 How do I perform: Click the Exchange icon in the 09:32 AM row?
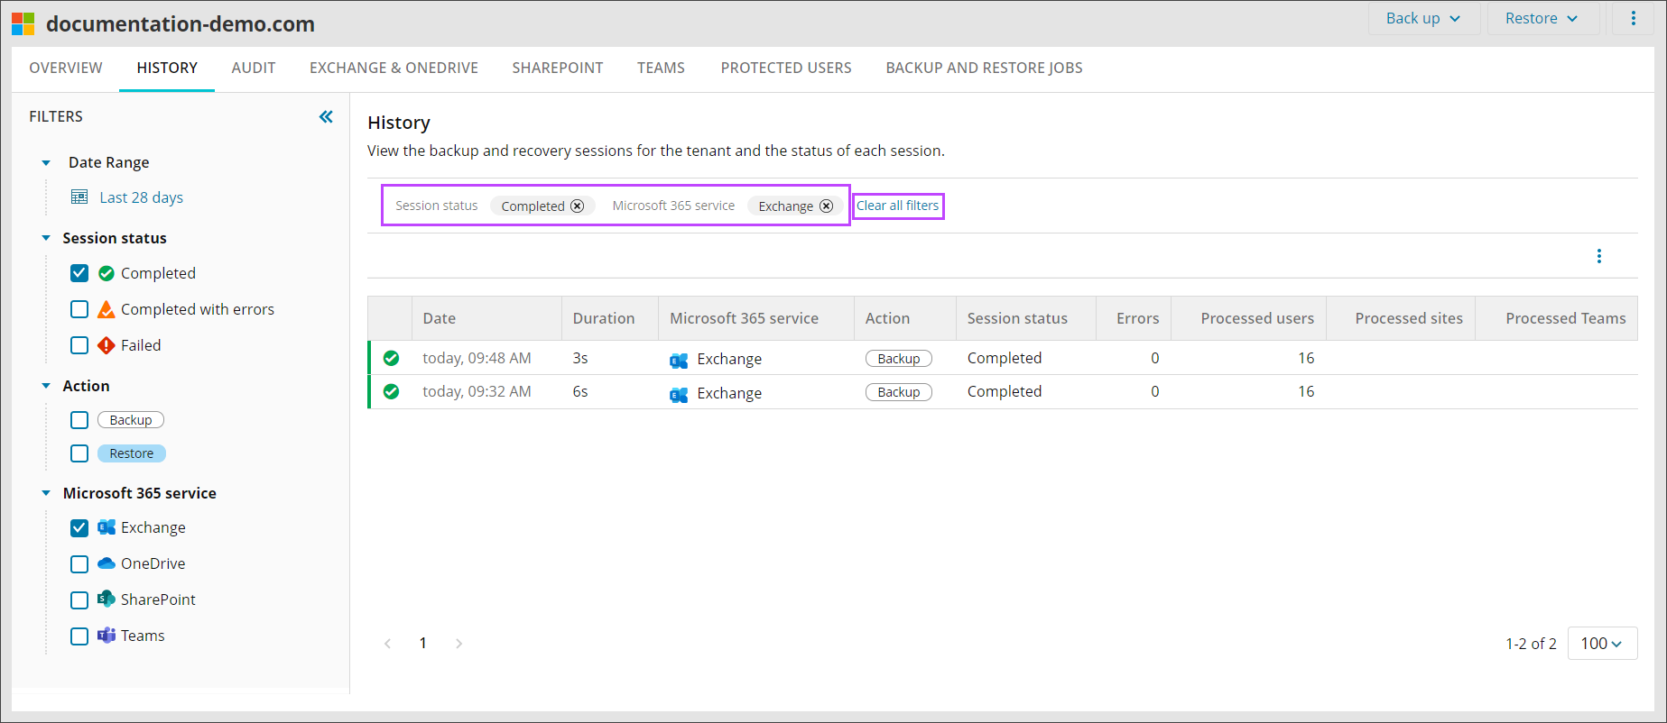pos(679,394)
